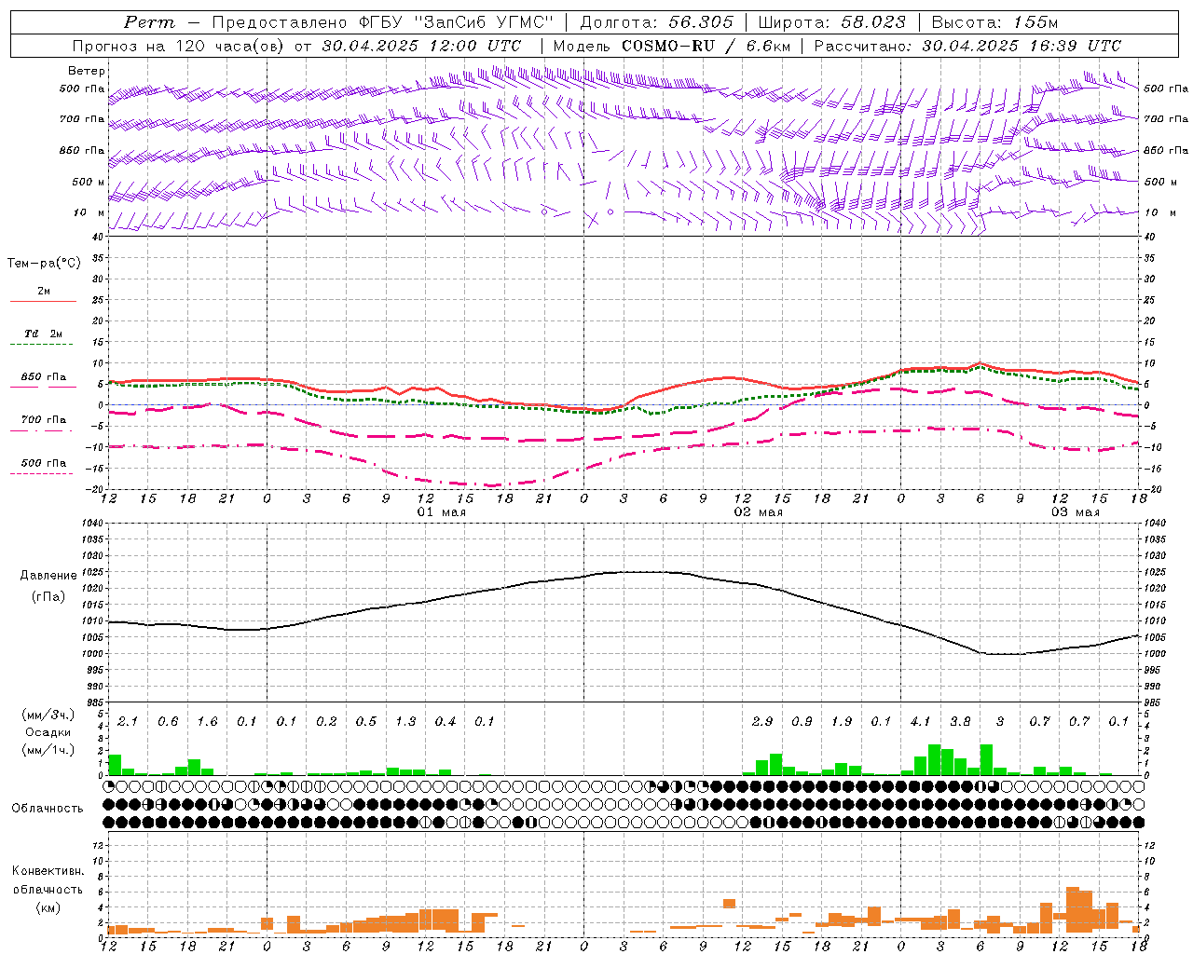Click the 'Perm' station title
This screenshot has width=1193, height=954.
coord(149,22)
